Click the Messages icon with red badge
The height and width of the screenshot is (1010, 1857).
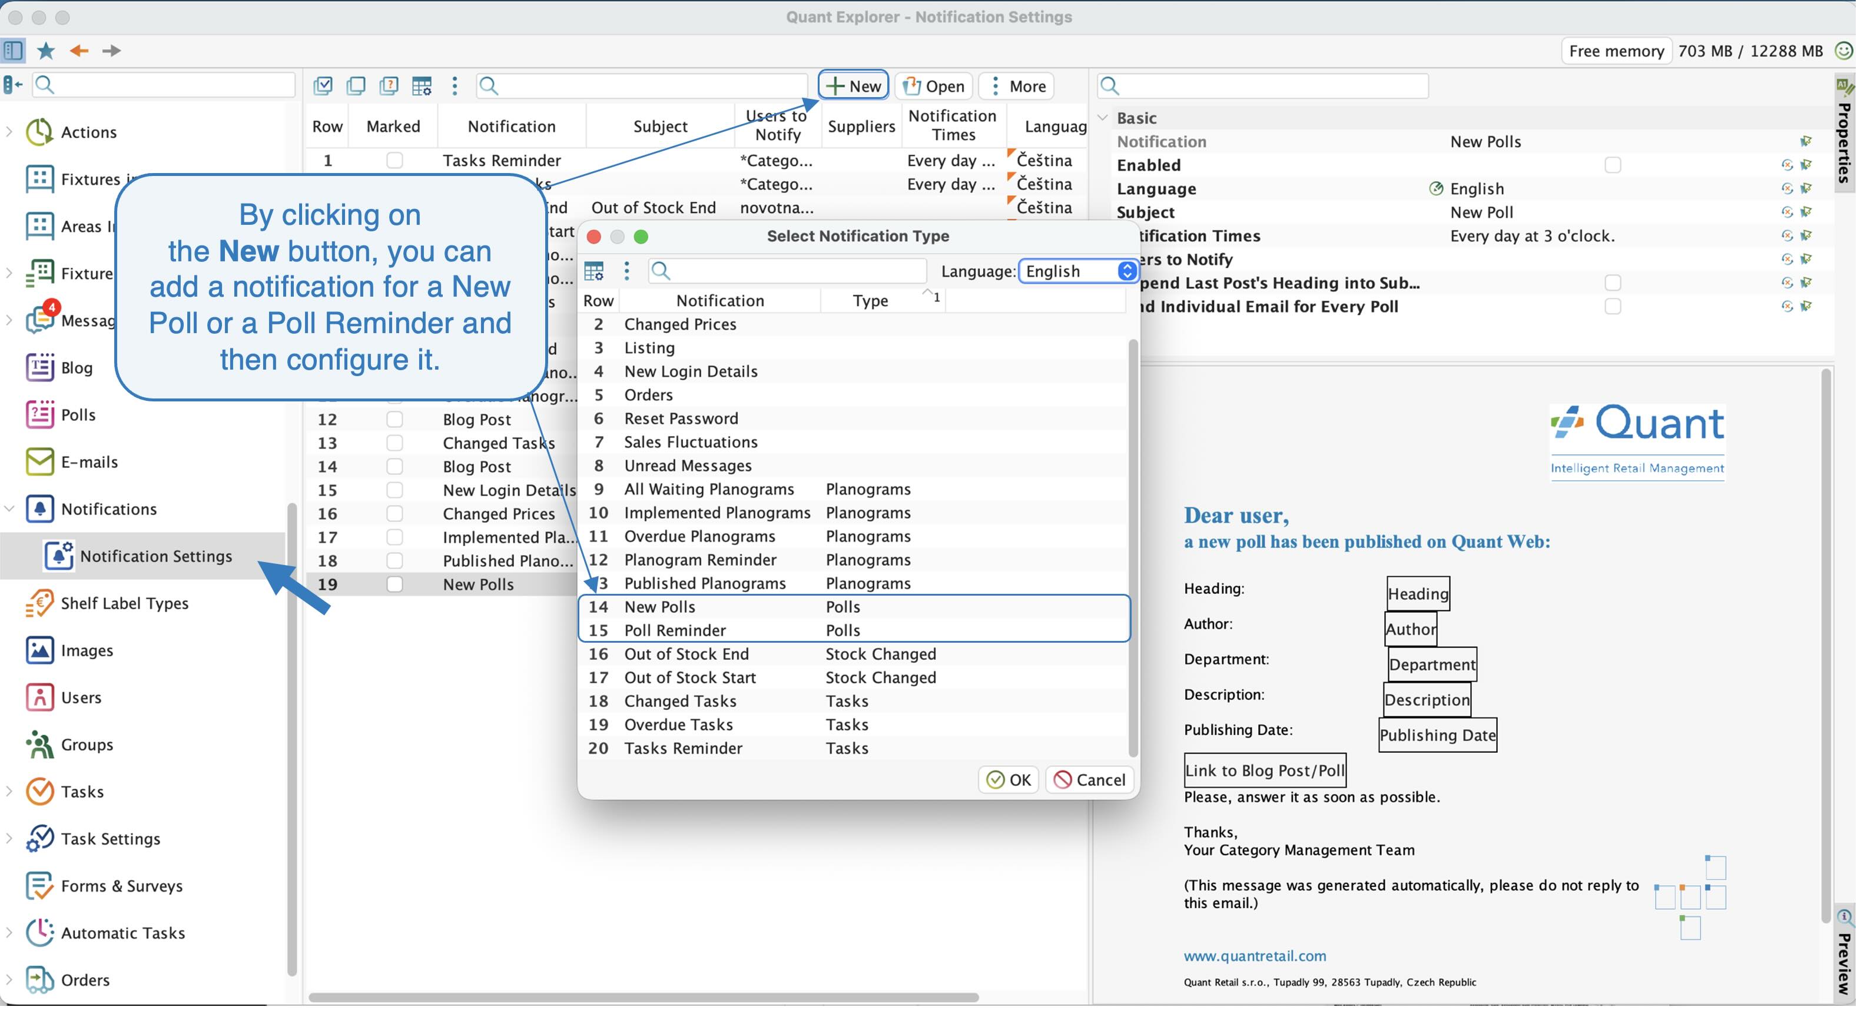[41, 318]
